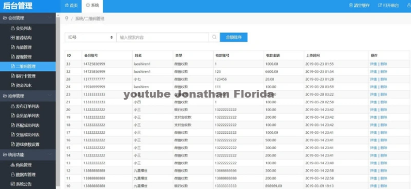Click 删除 for row ID 10
This screenshot has width=411, height=189.
384,186
